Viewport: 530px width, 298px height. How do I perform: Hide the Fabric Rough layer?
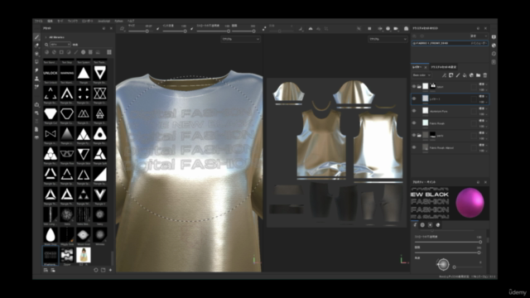[x=414, y=123]
